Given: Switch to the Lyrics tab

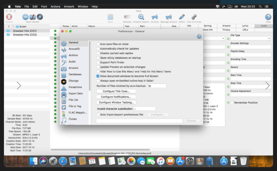Looking at the screenshot, I should [x=245, y=26].
